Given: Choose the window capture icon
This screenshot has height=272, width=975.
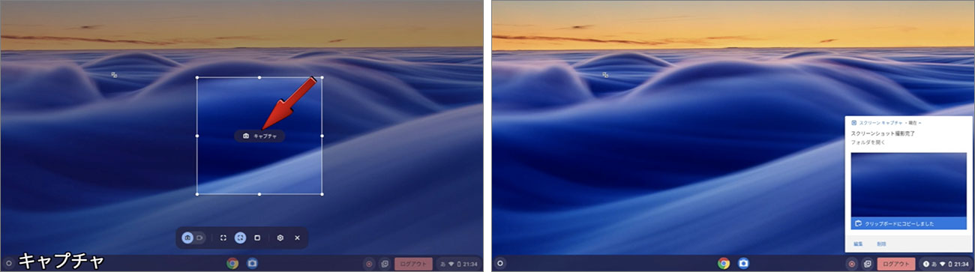Looking at the screenshot, I should pos(257,238).
